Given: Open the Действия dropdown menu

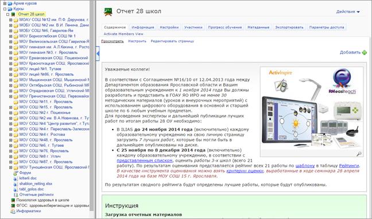Looking at the screenshot, I should coord(348,11).
